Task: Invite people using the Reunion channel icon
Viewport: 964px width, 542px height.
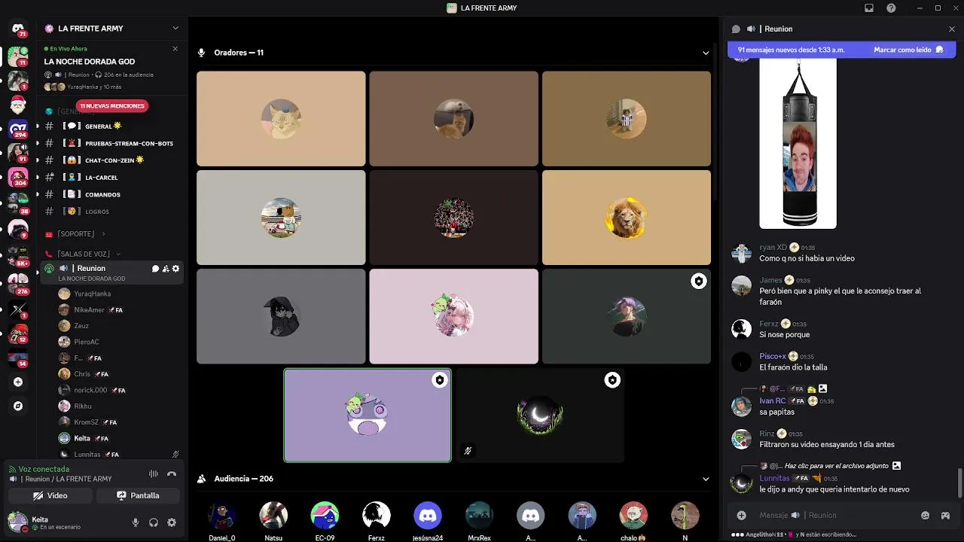Action: [166, 269]
